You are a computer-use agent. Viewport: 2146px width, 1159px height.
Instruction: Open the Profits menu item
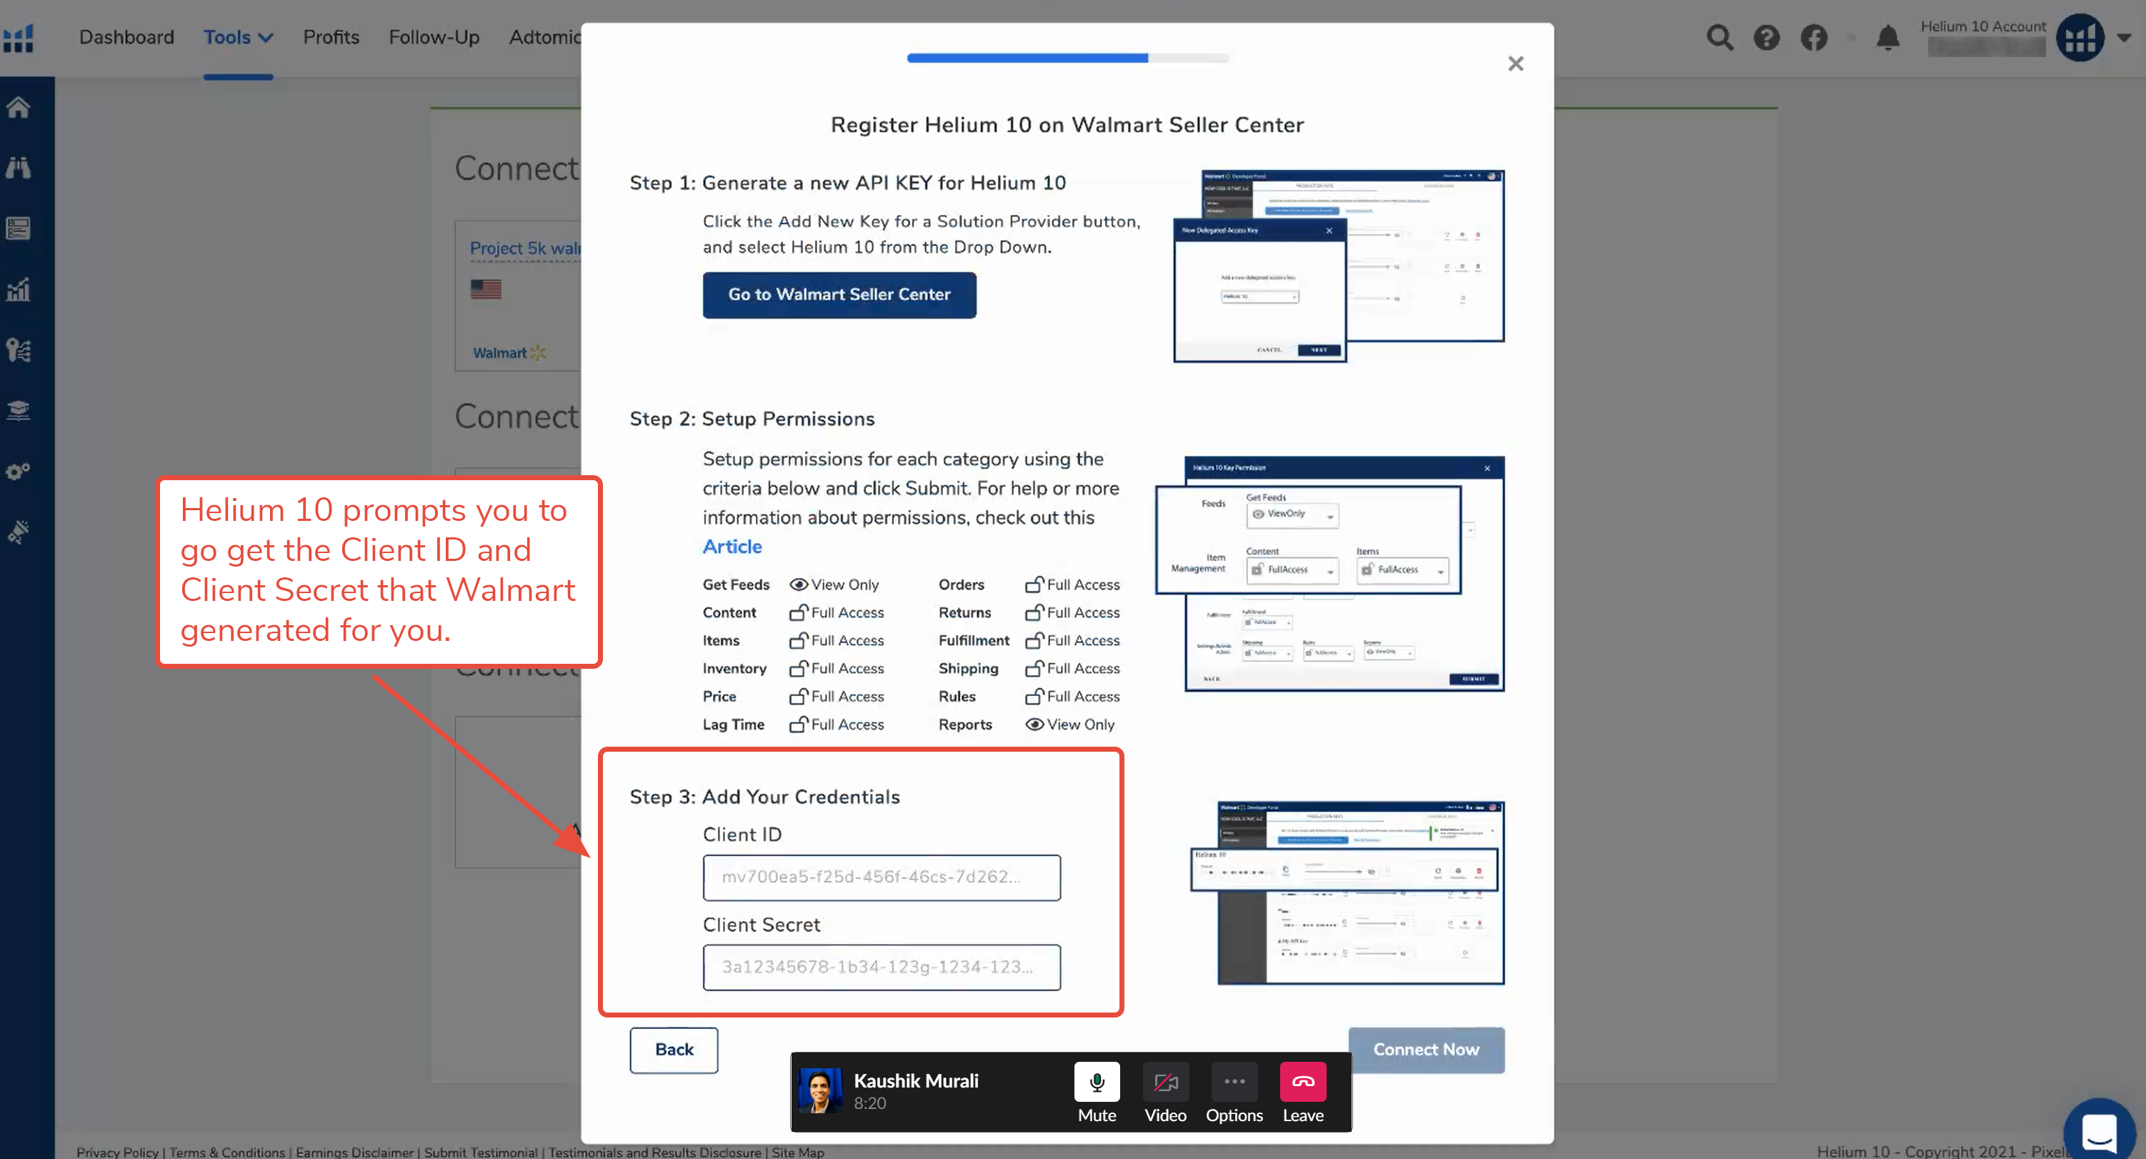point(331,37)
